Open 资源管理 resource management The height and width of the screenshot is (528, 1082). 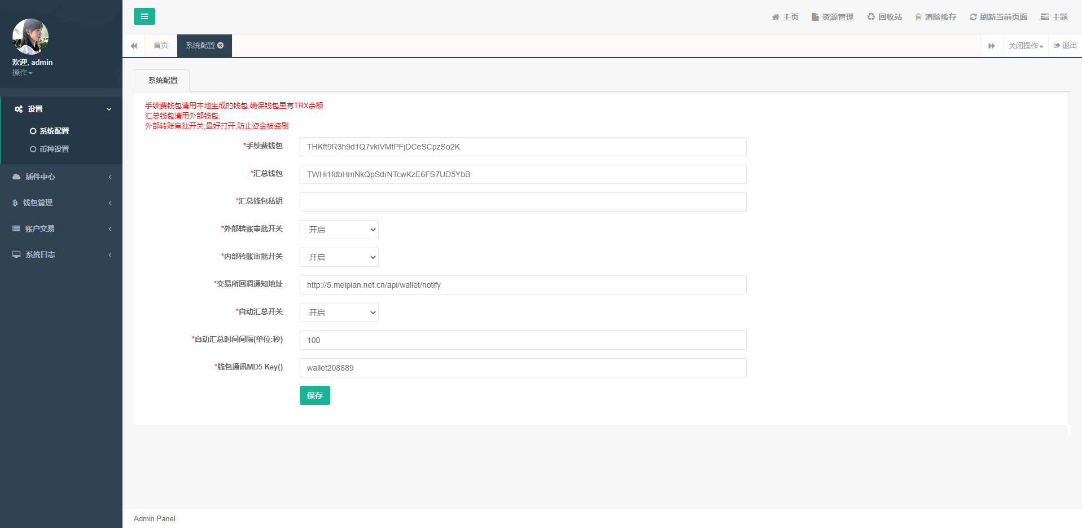coord(833,17)
